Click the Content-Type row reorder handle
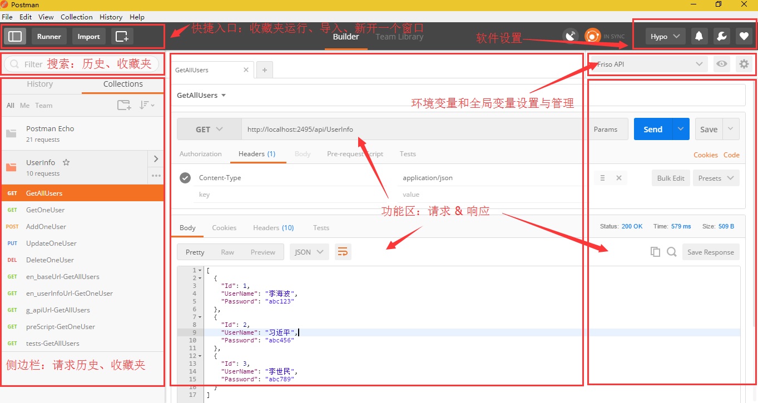 pos(602,178)
